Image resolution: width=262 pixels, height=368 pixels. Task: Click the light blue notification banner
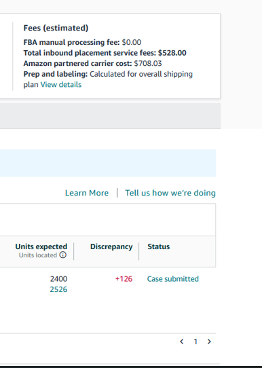tap(108, 163)
